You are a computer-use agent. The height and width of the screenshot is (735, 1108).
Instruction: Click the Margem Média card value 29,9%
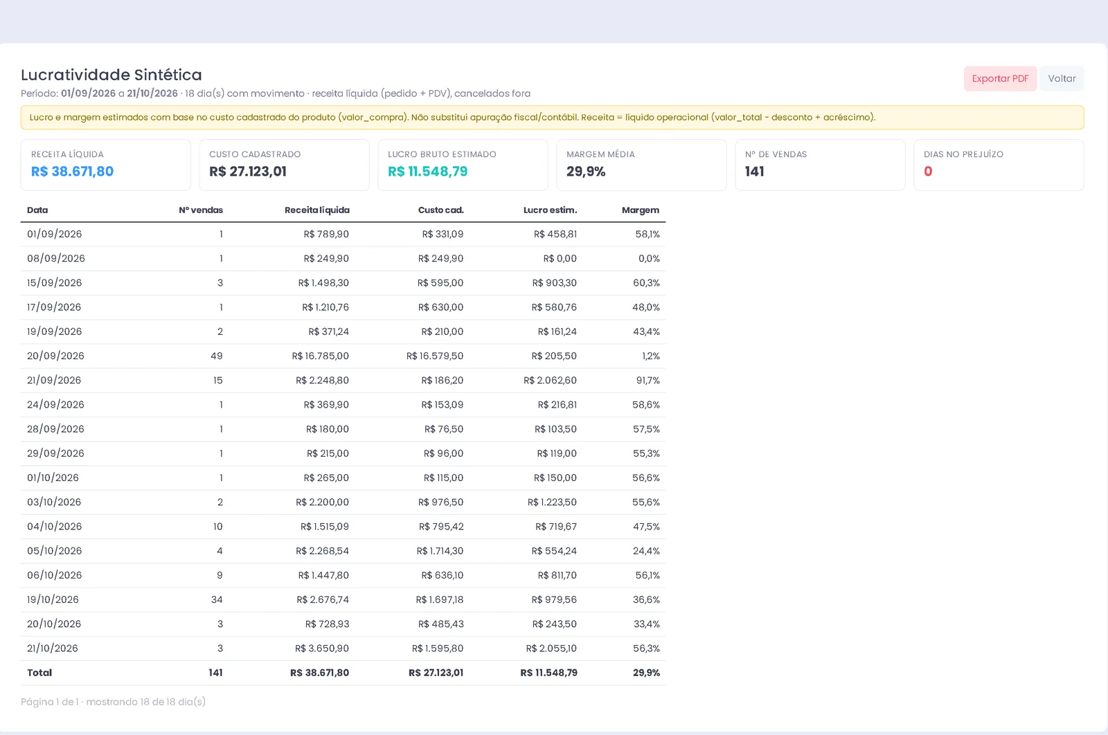point(586,172)
